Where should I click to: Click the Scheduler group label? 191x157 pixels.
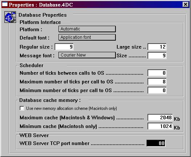click(32, 65)
